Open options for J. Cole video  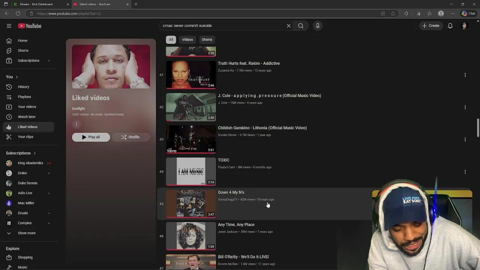click(x=465, y=107)
